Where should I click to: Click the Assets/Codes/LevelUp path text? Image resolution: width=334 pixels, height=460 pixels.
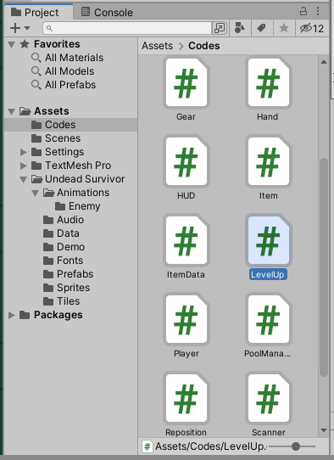(x=211, y=446)
